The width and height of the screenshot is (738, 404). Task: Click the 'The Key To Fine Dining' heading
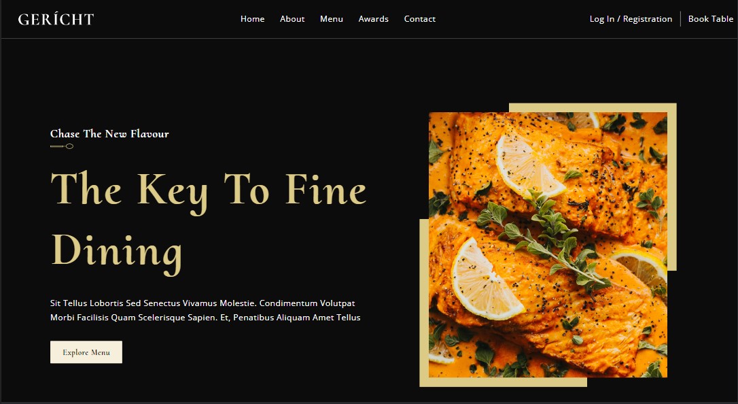tap(208, 220)
